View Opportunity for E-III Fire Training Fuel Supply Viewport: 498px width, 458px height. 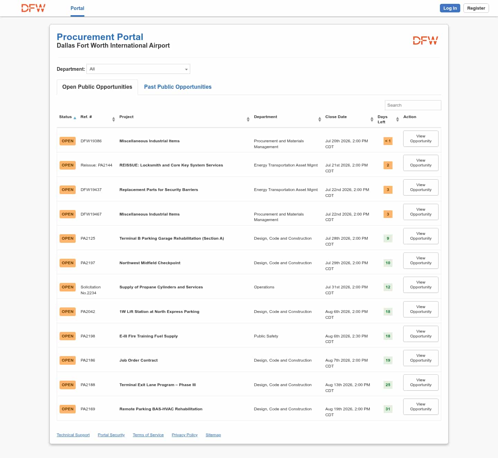[421, 334]
